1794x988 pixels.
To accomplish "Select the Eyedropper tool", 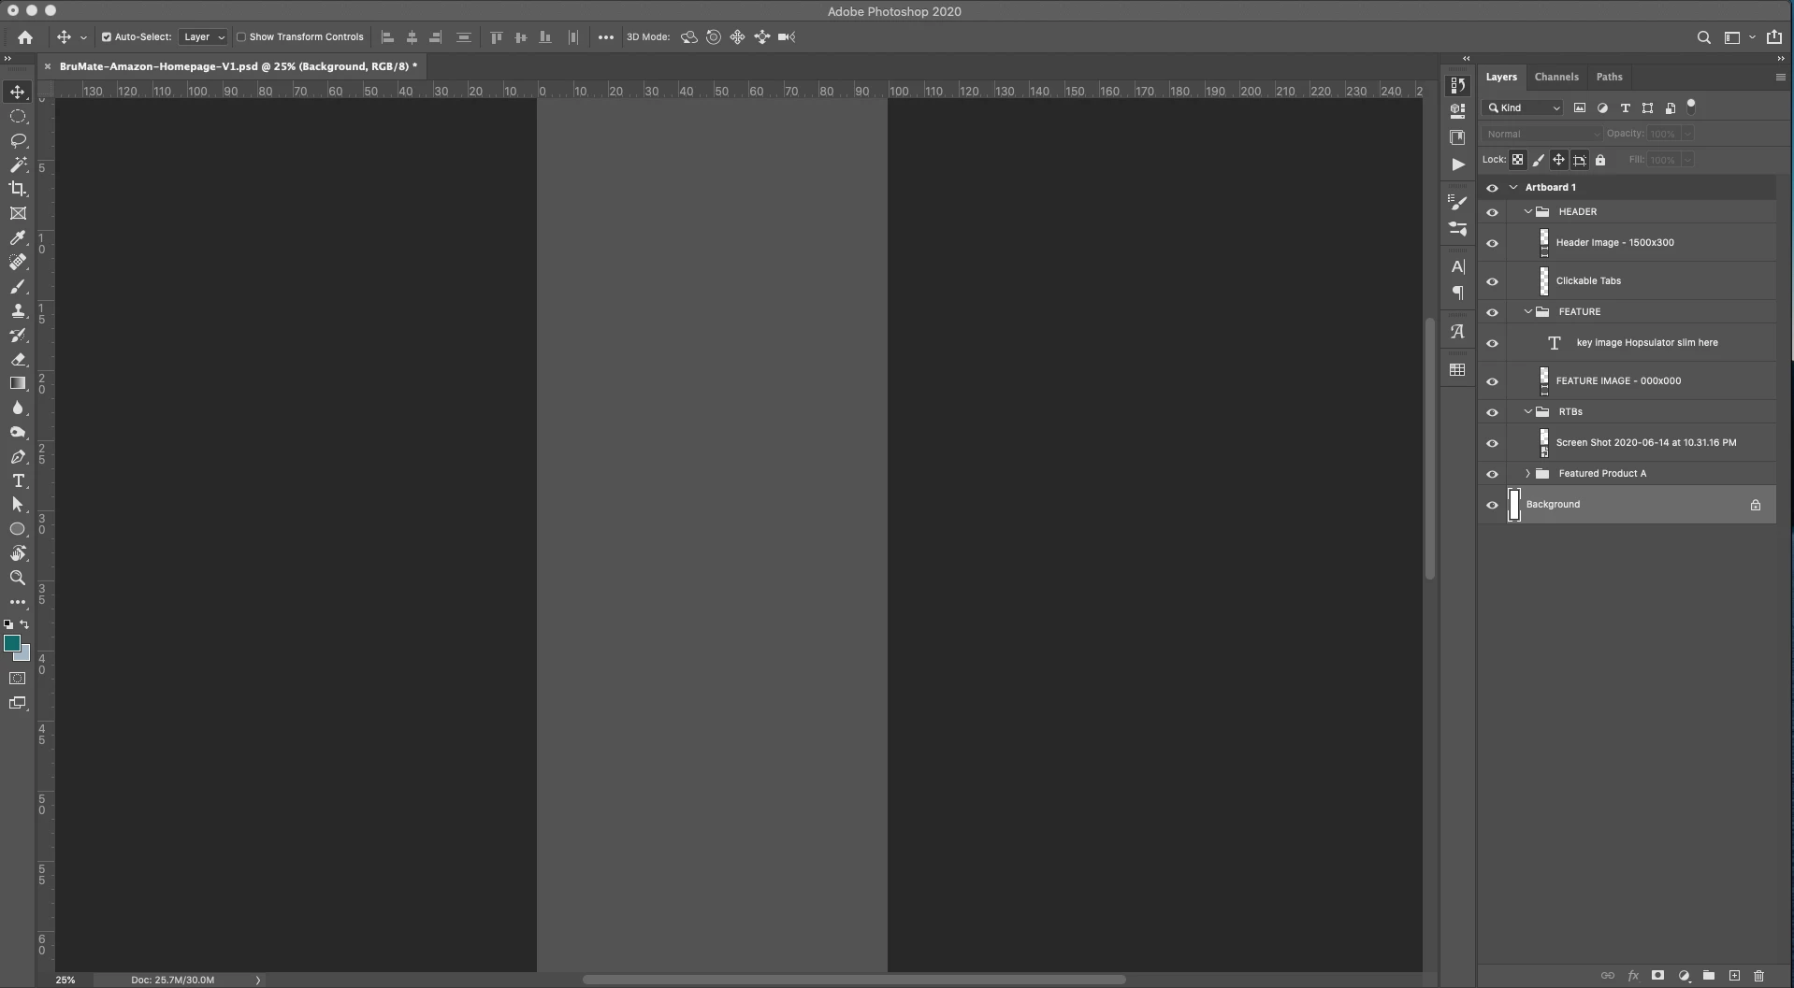I will [x=18, y=237].
